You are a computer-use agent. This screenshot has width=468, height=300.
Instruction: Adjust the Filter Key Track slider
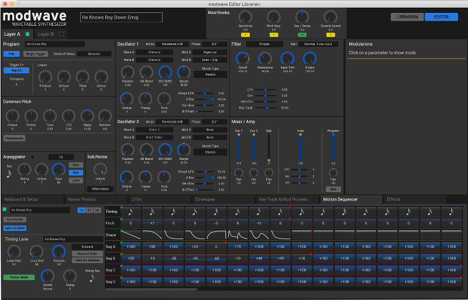(x=266, y=108)
